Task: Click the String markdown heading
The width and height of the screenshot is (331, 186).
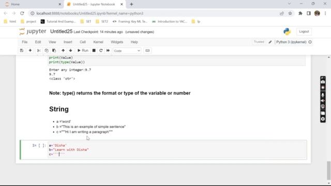Action: (x=58, y=109)
